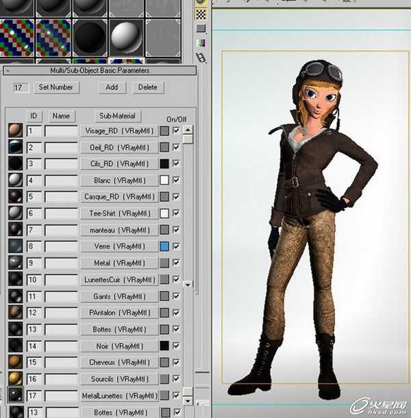Screen dimensions: 411x418
Task: Click the Tee-Shirt sphere preview
Action: [x=16, y=213]
